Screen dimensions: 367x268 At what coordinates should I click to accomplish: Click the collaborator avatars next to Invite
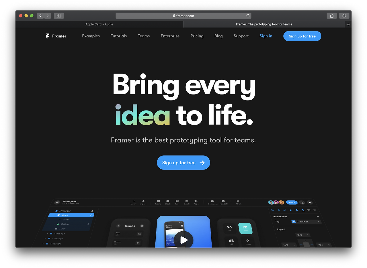pos(276,202)
